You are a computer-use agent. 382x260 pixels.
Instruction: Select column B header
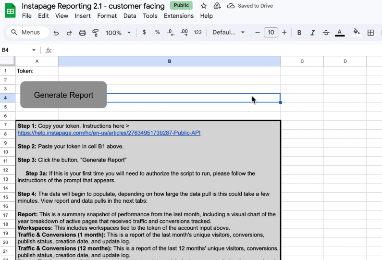pos(169,61)
